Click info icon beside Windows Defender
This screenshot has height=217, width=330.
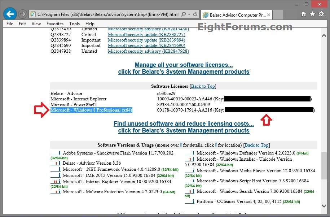[x=194, y=153]
